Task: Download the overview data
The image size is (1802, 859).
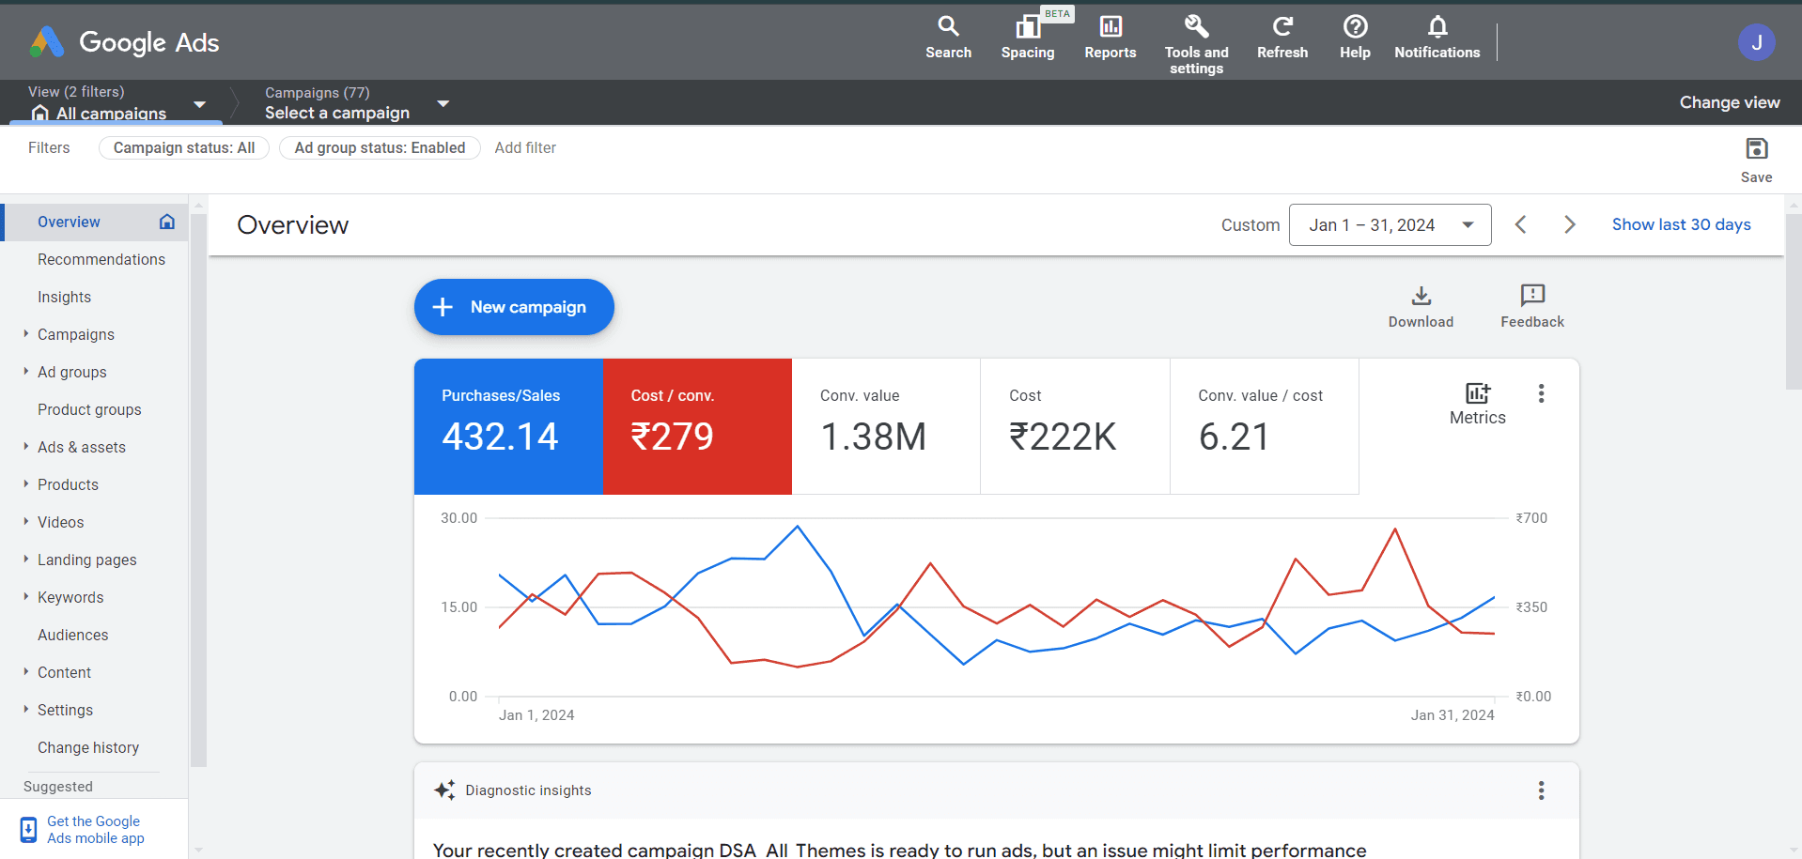Action: (1420, 305)
